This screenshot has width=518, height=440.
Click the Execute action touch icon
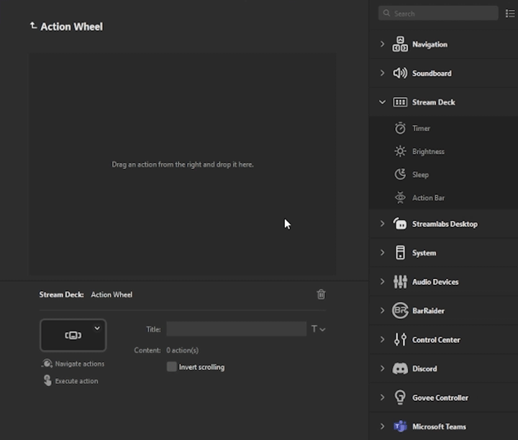47,380
